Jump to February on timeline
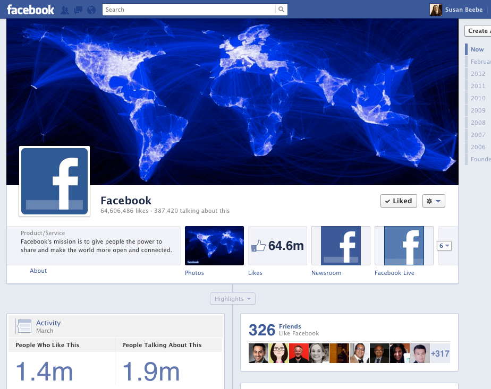491x389 pixels. (x=480, y=62)
